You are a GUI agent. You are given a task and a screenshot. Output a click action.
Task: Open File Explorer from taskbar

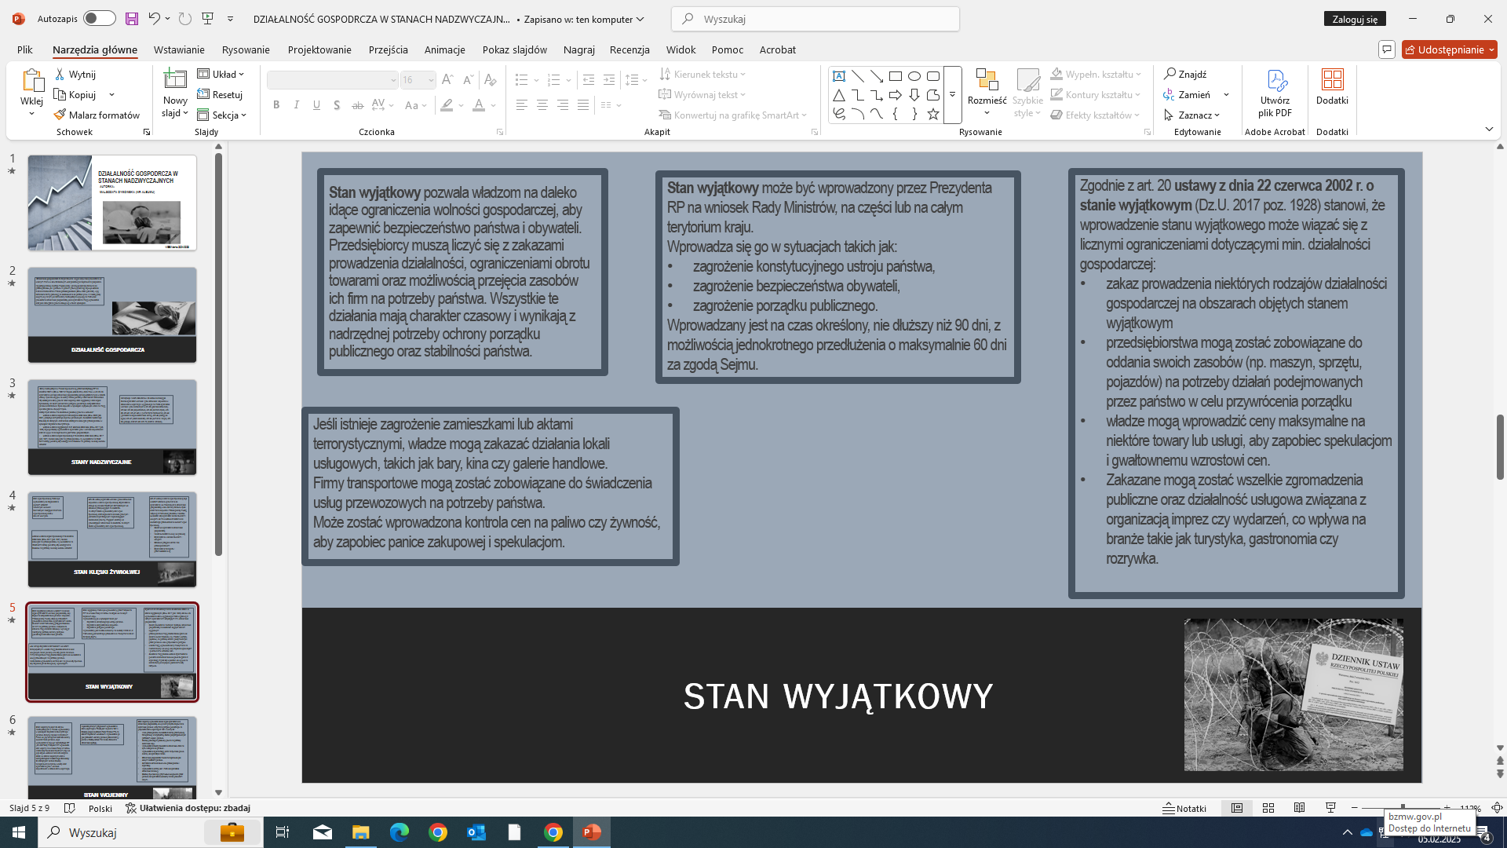[x=361, y=832]
